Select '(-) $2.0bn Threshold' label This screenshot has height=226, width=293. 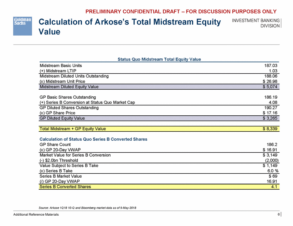click(x=59, y=160)
